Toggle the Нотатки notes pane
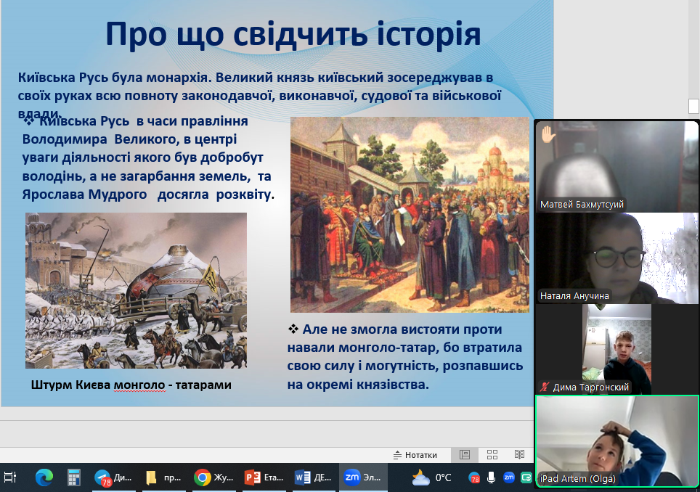The height and width of the screenshot is (492, 700). coord(415,455)
